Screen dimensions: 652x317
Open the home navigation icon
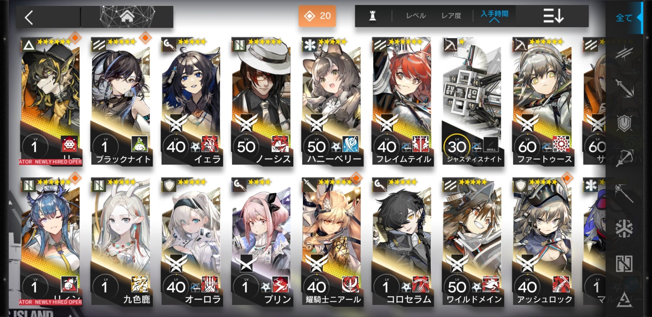click(127, 16)
